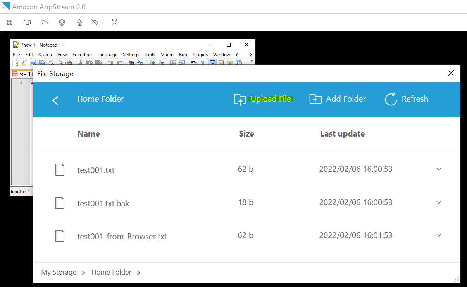Viewport: 467px width, 287px height.
Task: Open the View menu in Notepad++
Action: tap(62, 55)
